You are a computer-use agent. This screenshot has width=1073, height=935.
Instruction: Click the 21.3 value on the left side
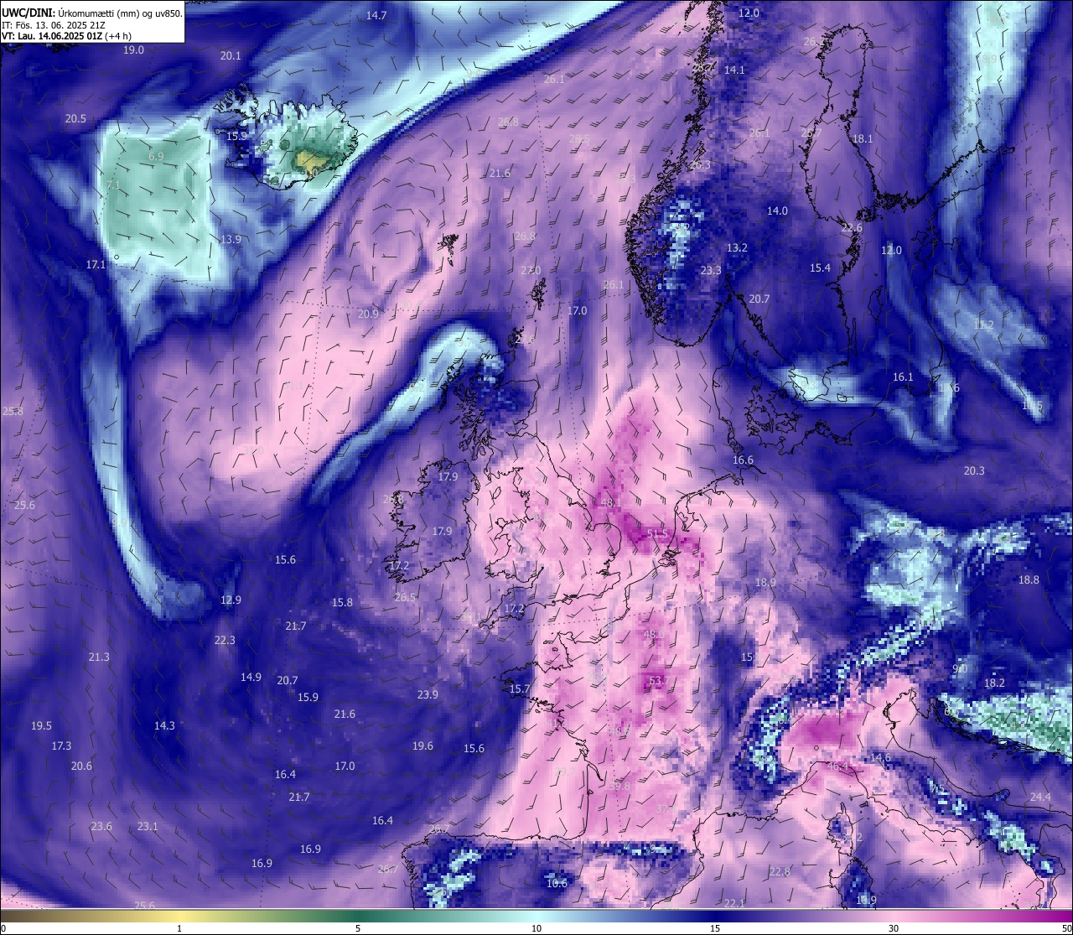pyautogui.click(x=99, y=657)
